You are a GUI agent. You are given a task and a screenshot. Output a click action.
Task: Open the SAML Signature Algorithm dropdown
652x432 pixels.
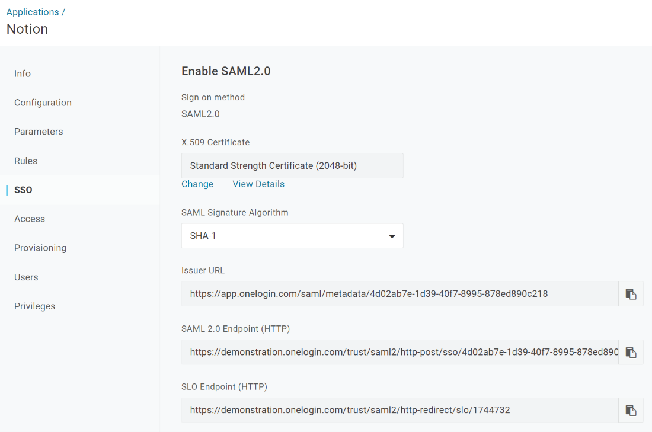[x=292, y=236]
